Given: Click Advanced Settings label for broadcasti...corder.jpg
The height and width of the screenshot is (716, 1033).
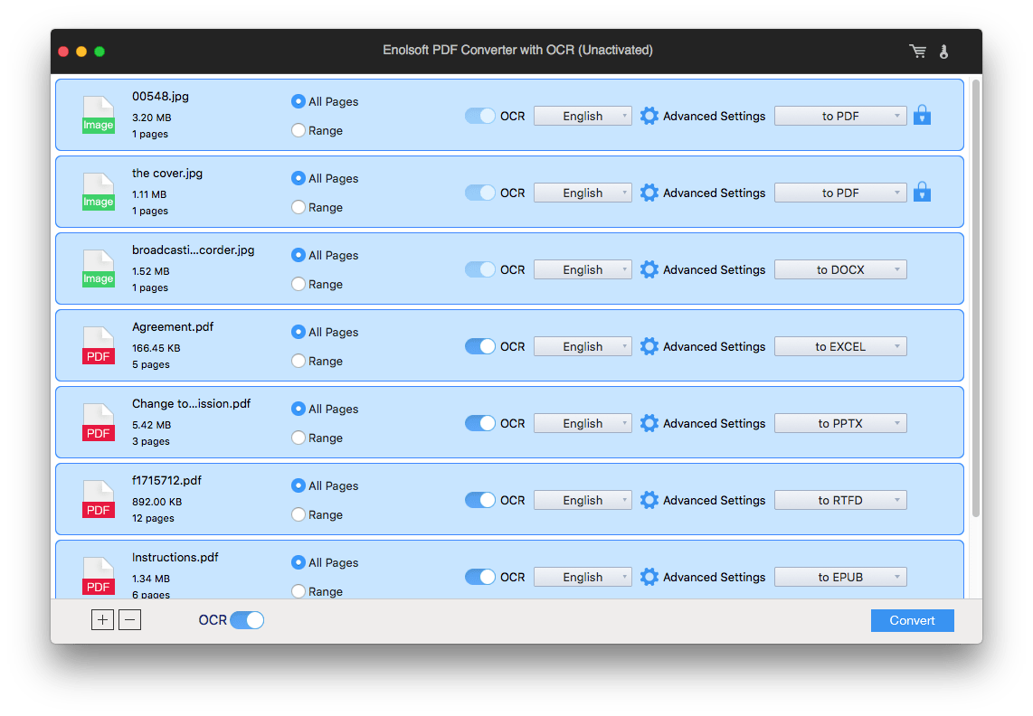Looking at the screenshot, I should [x=714, y=269].
